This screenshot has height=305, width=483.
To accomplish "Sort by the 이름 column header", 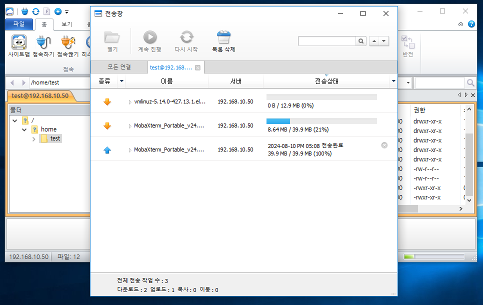I will [166, 81].
